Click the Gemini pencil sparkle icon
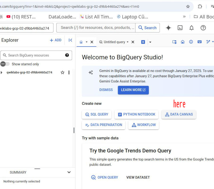214x189 pixels. 208,42
